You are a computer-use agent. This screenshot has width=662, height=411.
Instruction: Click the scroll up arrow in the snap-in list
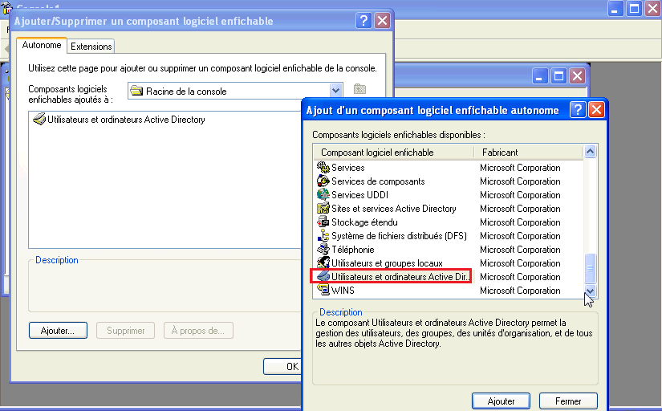point(591,151)
